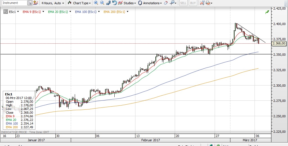
Task: Click the 2.225,00 price axis label
Action: pyautogui.click(x=279, y=132)
